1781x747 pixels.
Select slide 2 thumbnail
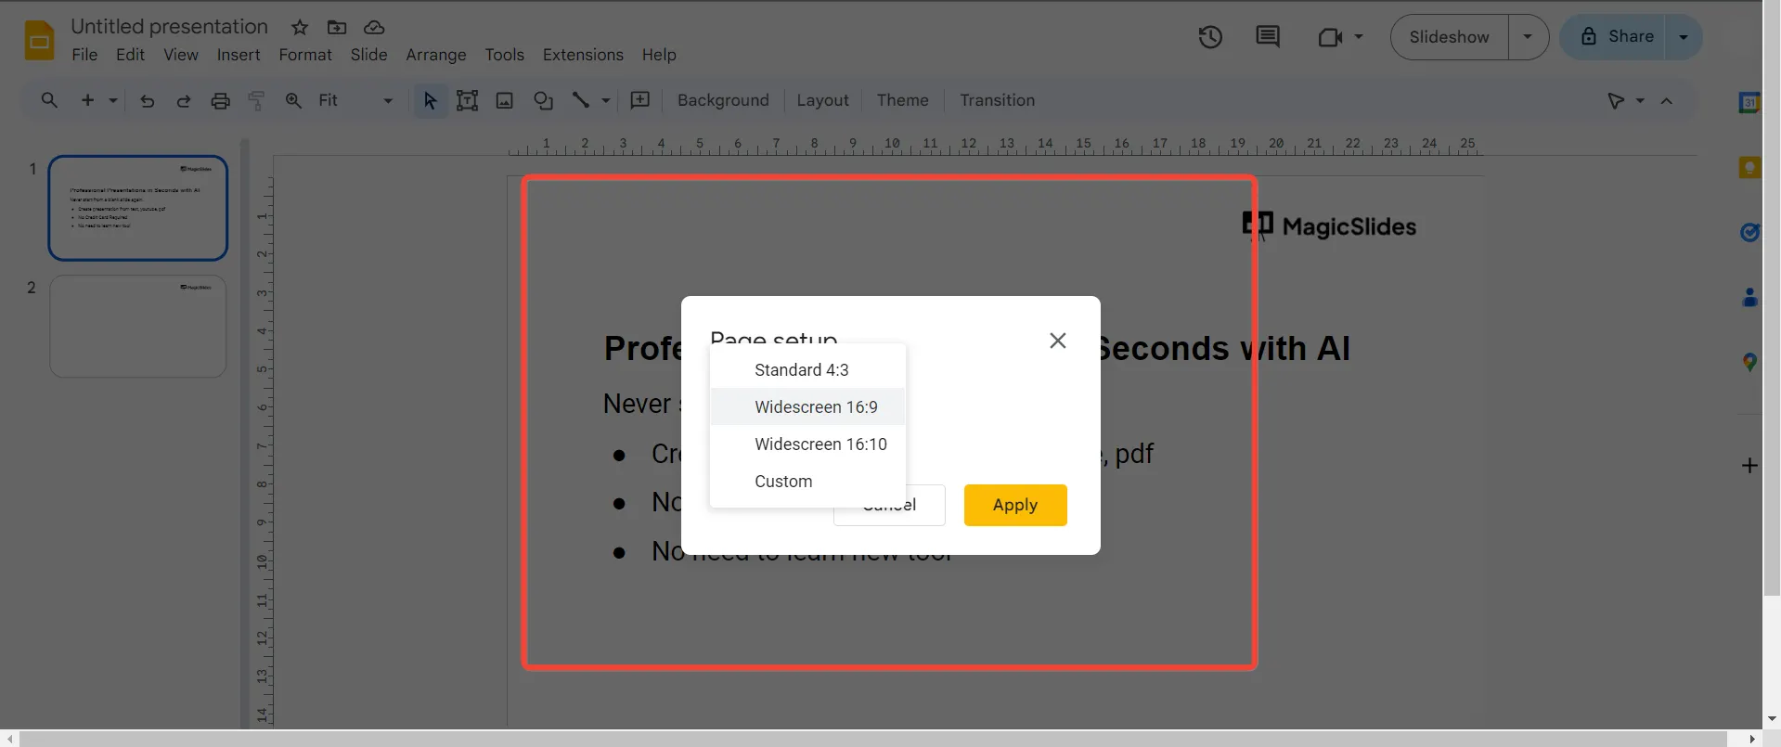tap(137, 326)
